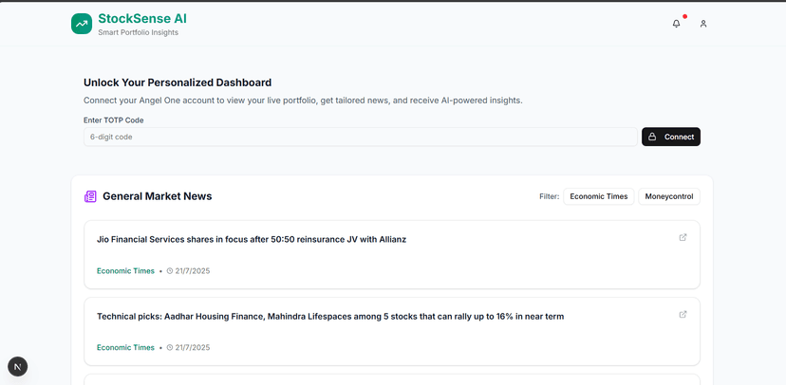Open the Technical picks Aadhar Housing headline
Screen dimensions: 786x385
(x=330, y=316)
